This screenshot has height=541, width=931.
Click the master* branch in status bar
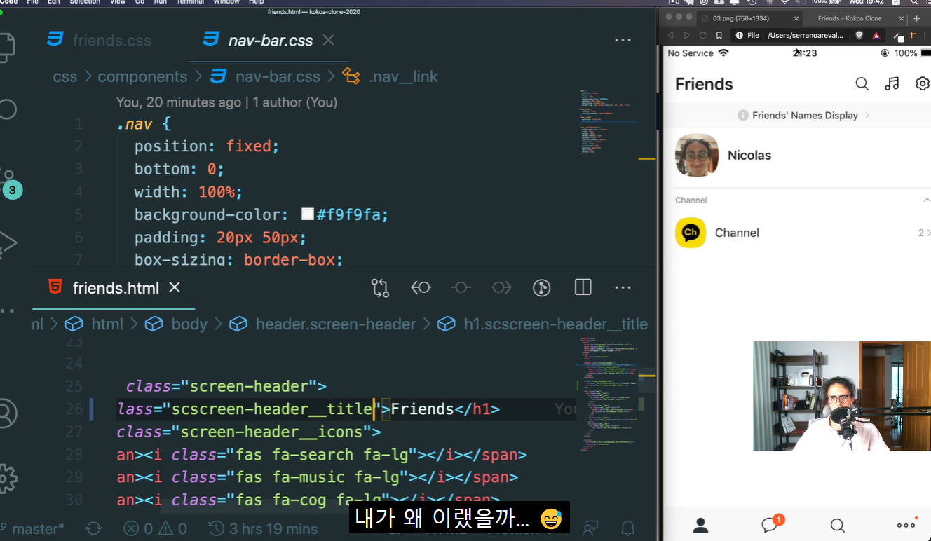pyautogui.click(x=32, y=528)
